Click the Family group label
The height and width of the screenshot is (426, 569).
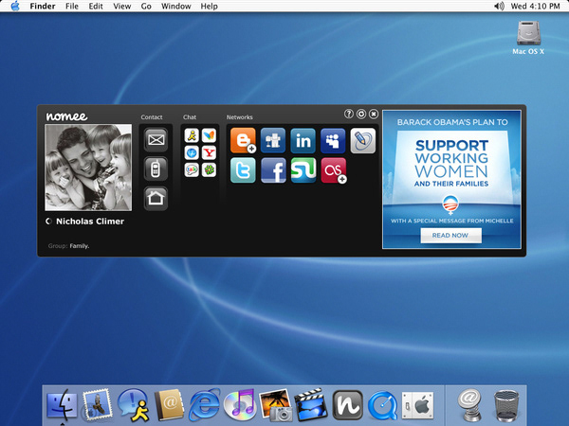tap(79, 246)
